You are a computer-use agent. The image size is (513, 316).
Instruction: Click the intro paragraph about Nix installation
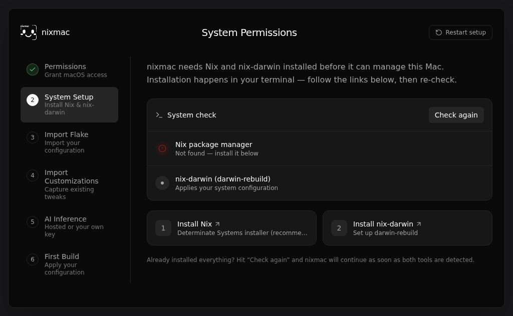point(302,73)
